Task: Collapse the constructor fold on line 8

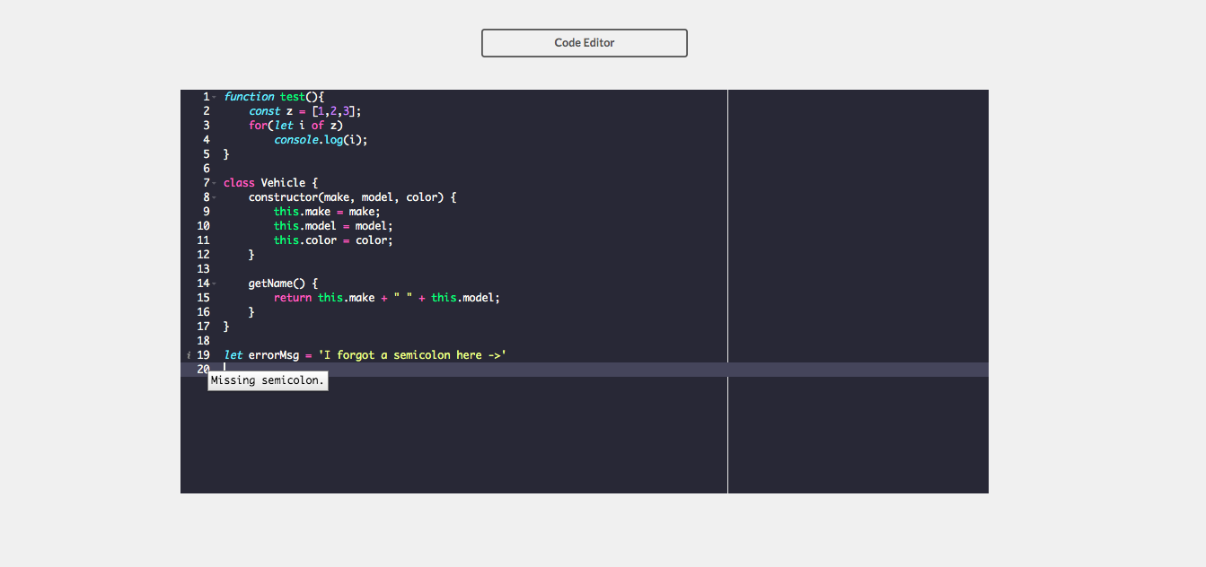Action: pos(214,197)
